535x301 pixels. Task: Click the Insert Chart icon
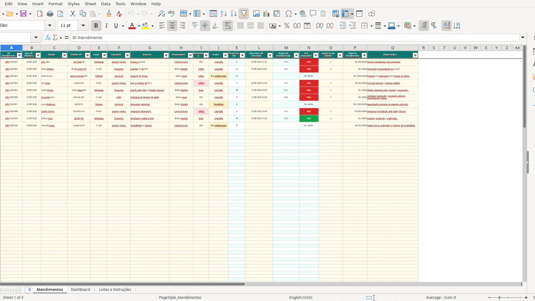[x=267, y=14]
